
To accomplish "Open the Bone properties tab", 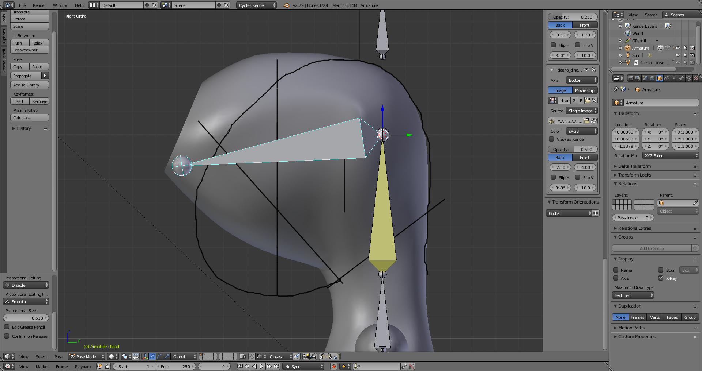I will 682,78.
